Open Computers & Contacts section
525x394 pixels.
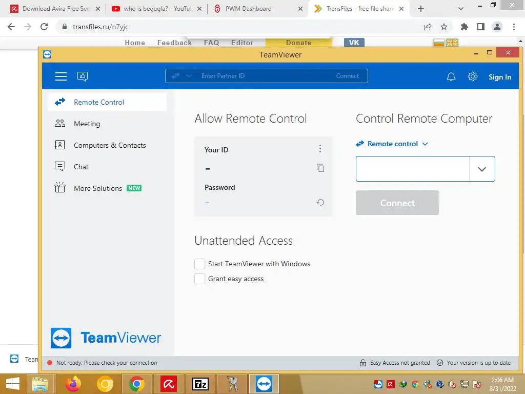click(x=107, y=145)
